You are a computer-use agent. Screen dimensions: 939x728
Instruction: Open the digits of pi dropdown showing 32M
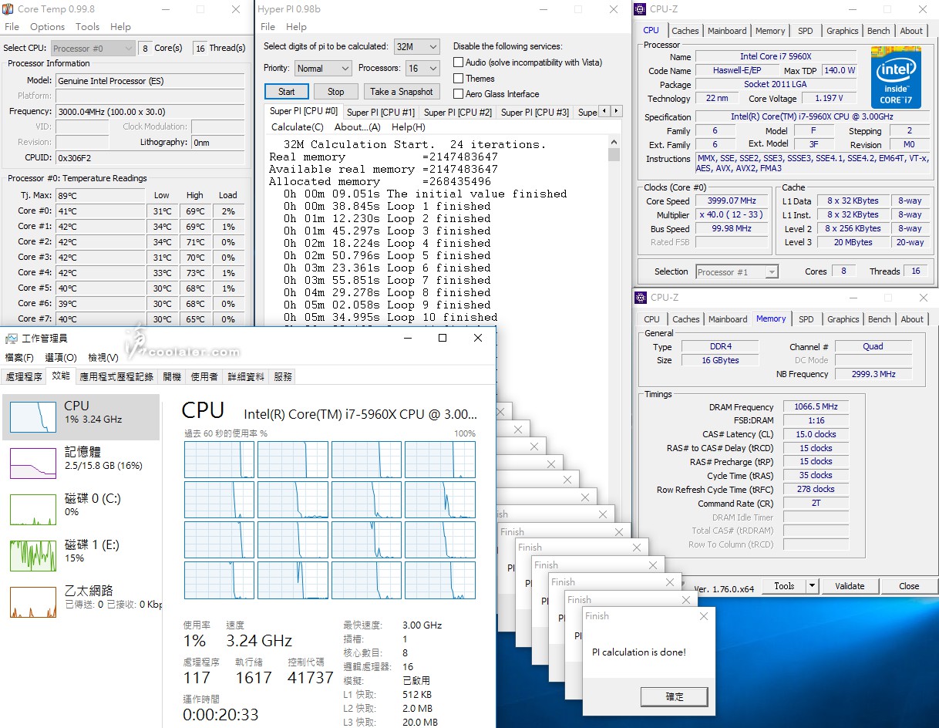tap(416, 47)
